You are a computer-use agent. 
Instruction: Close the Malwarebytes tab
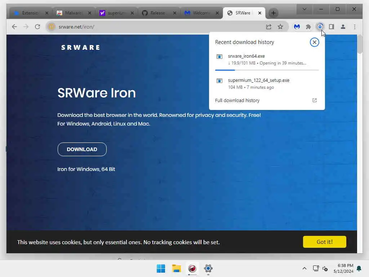pyautogui.click(x=90, y=13)
